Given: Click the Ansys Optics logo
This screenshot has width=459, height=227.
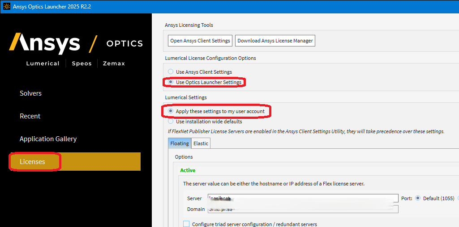Looking at the screenshot, I should coord(76,44).
